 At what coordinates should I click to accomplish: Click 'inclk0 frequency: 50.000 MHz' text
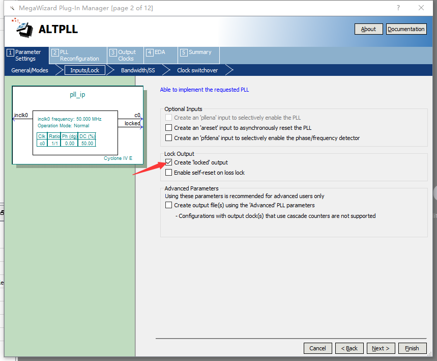tap(70, 119)
